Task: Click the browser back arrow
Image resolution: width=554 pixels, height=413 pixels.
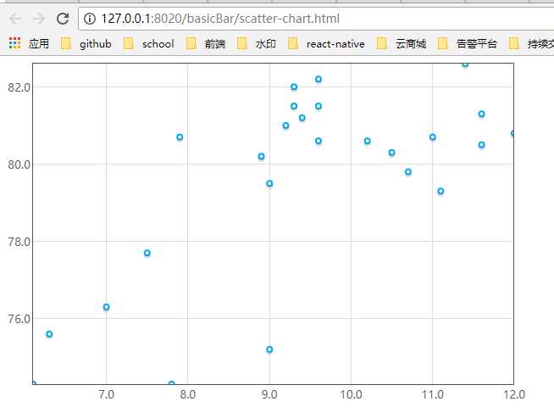Action: pos(15,19)
